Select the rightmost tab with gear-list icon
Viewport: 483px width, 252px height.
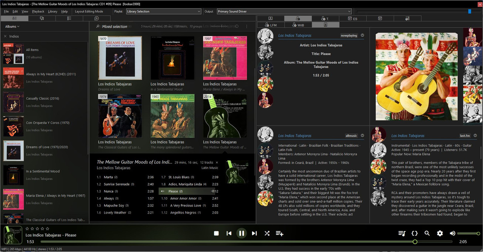[408, 18]
